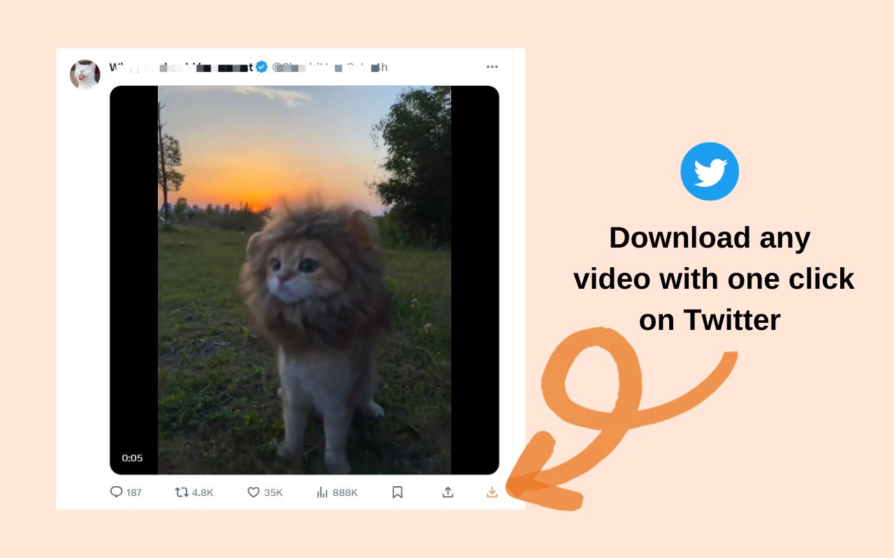
Task: Play the lion-cat video
Action: (x=305, y=280)
